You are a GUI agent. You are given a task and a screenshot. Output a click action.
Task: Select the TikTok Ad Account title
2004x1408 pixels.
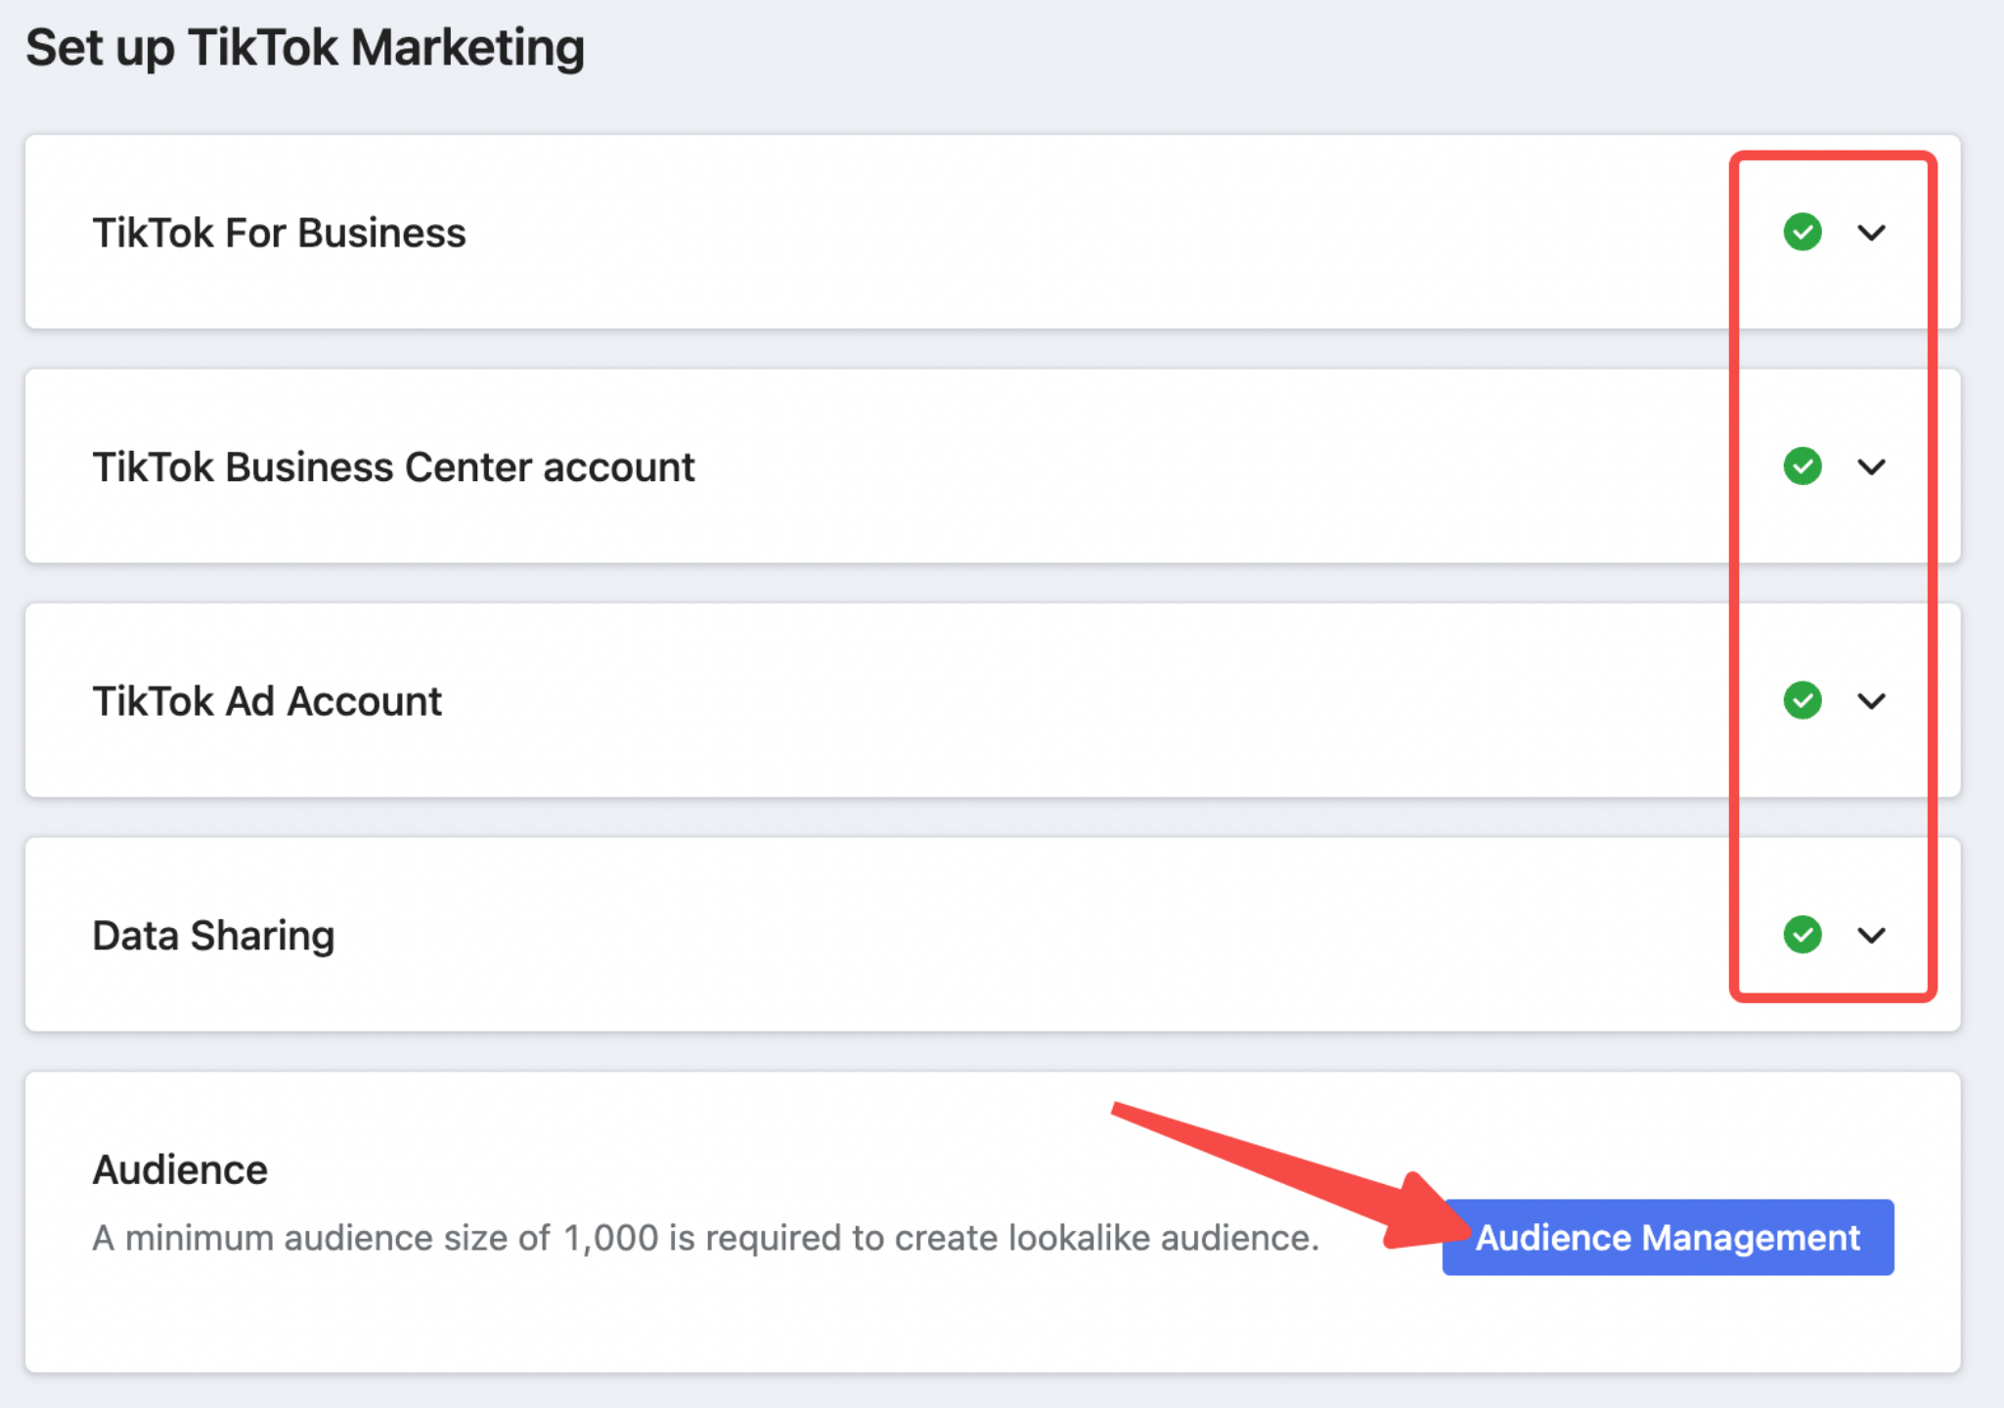click(267, 701)
